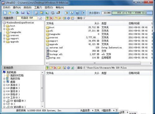Go up one level in disc pane toolbar
Screen dimensions: 155x114
(x=47, y=18)
